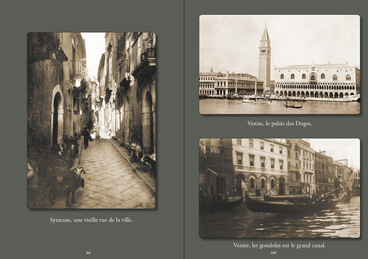
Task: Click the Campanile bell tower in Venice photo
Action: tap(264, 58)
